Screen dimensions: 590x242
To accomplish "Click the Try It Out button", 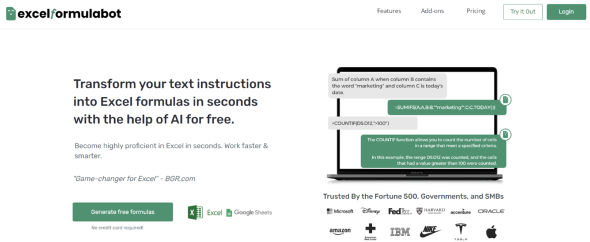I will [523, 12].
